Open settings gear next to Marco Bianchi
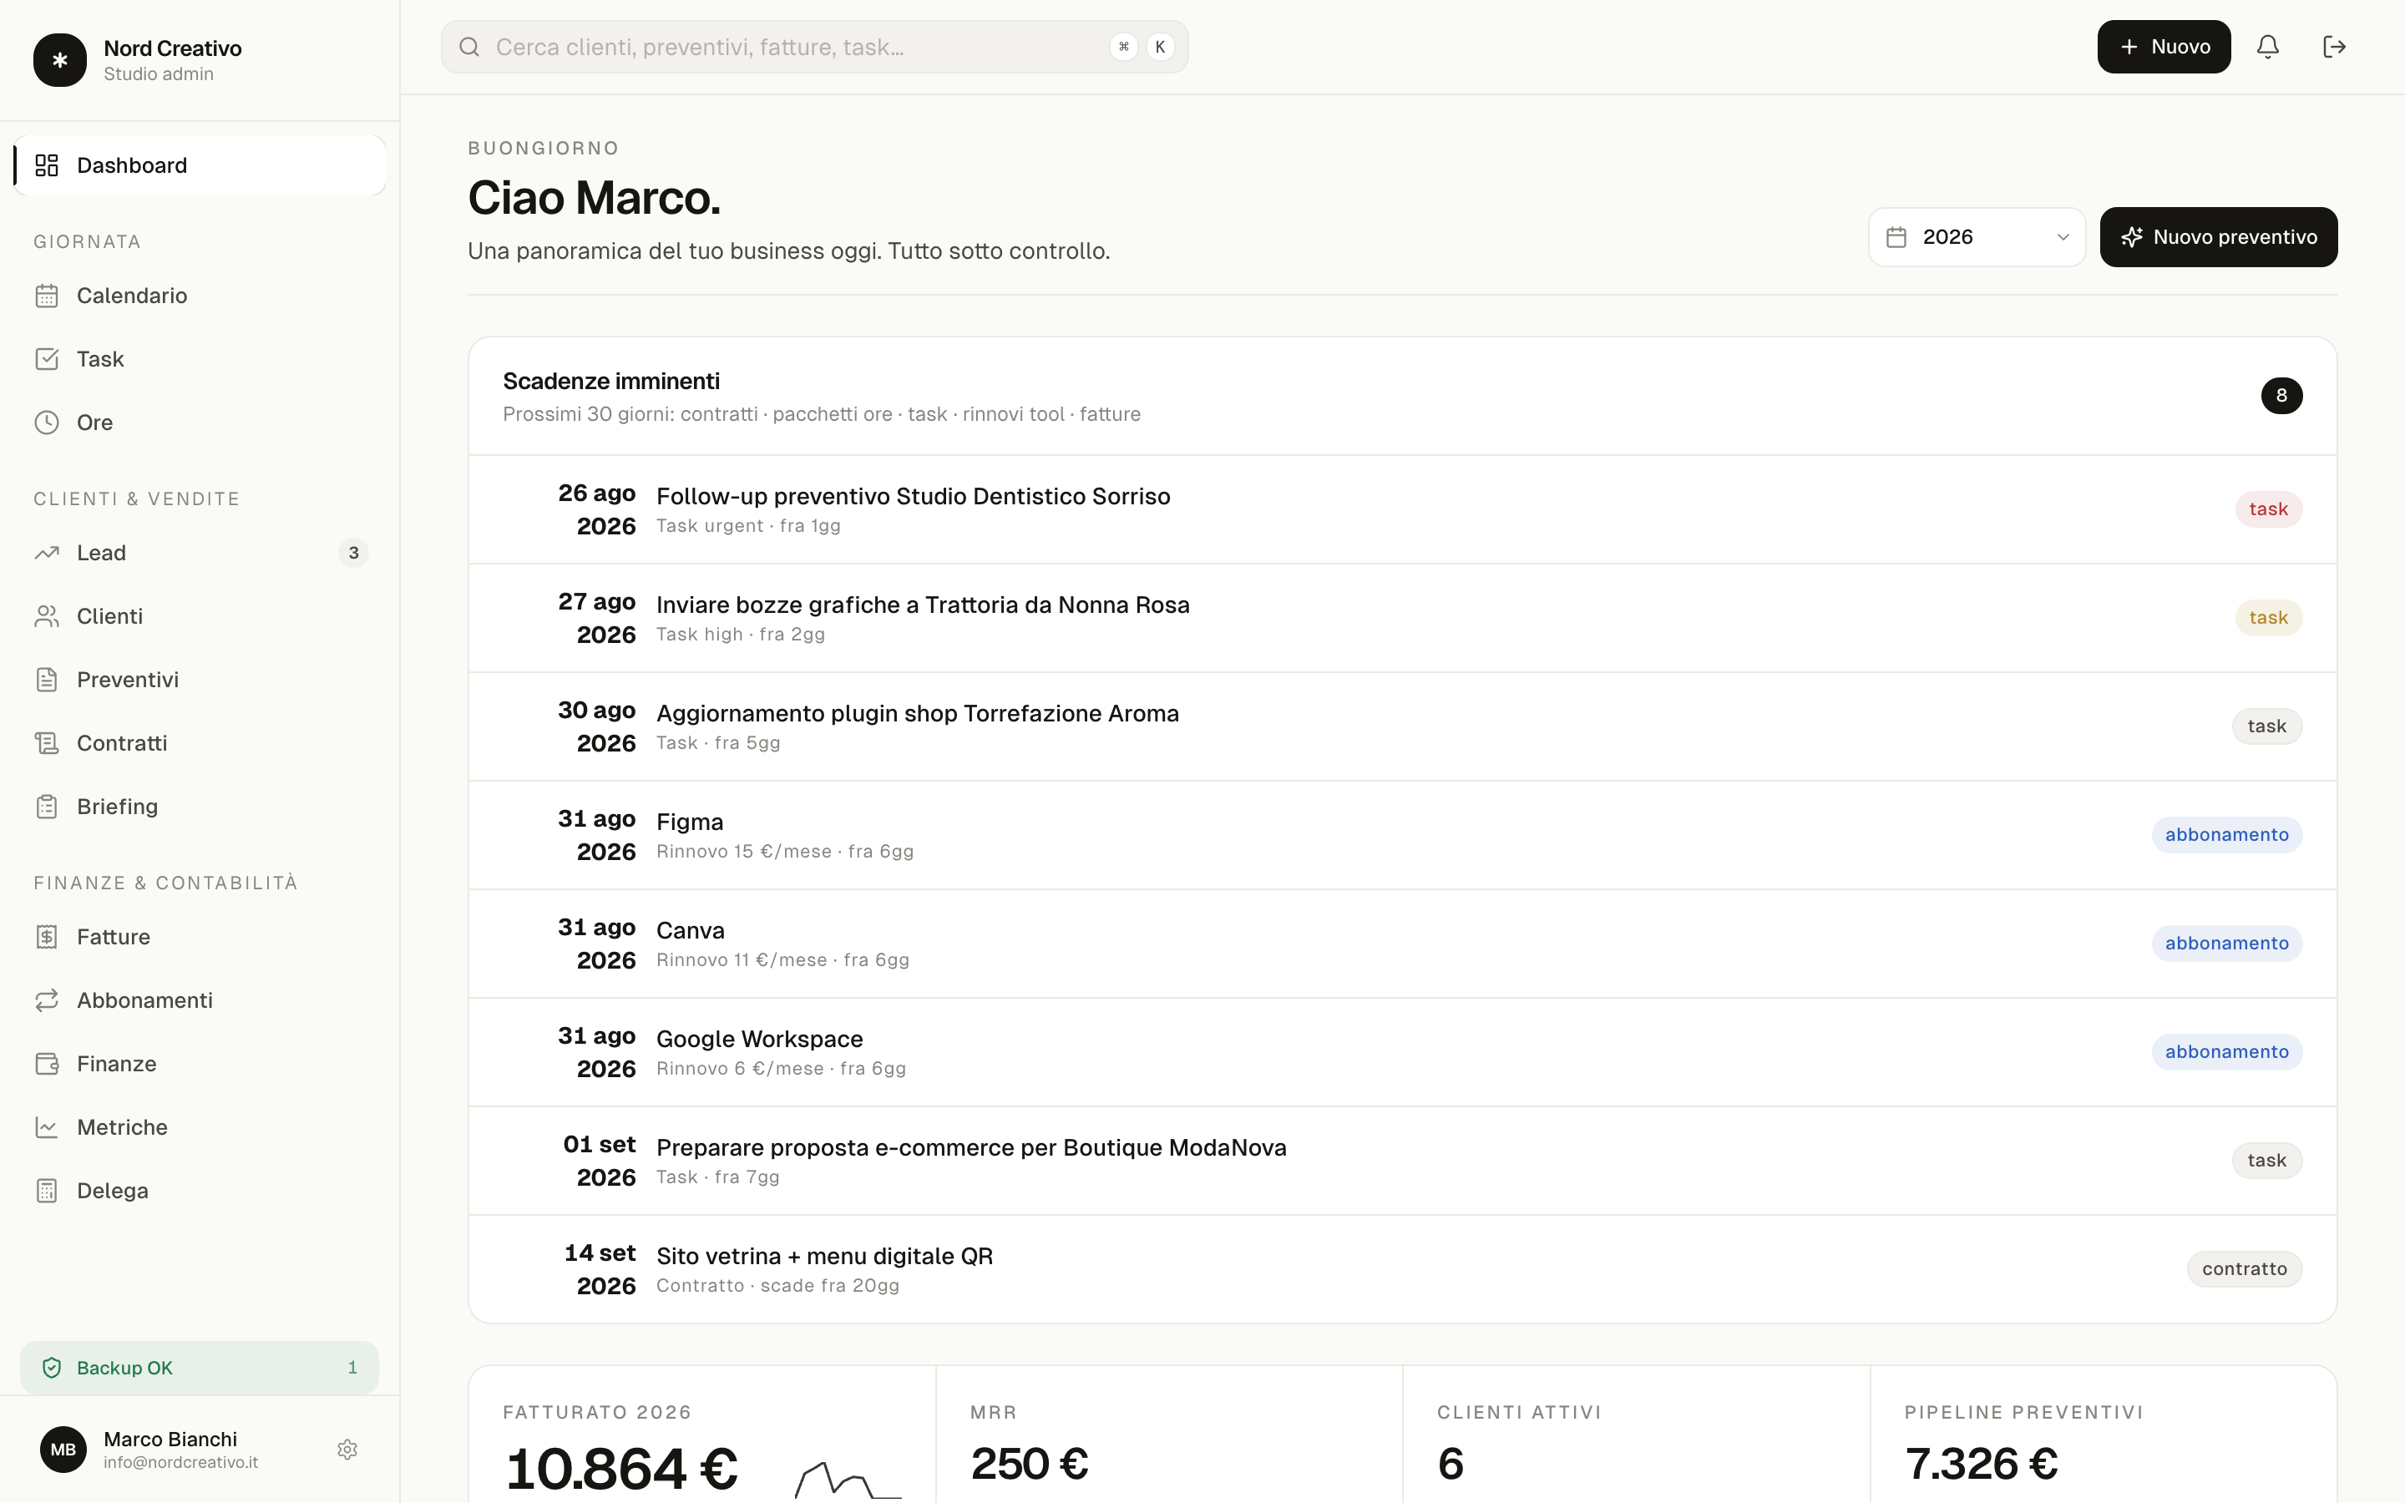This screenshot has width=2405, height=1503. (347, 1450)
